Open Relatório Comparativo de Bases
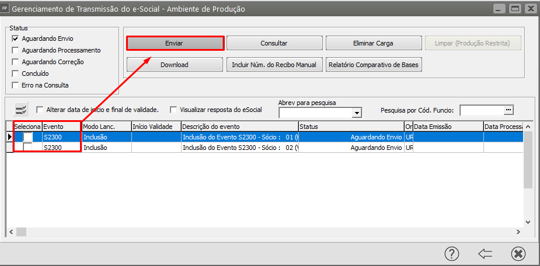The height and width of the screenshot is (266, 540). click(374, 65)
